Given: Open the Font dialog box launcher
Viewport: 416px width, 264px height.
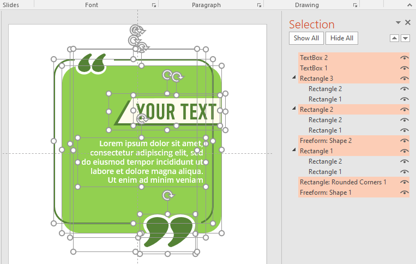Looking at the screenshot, I should (154, 5).
